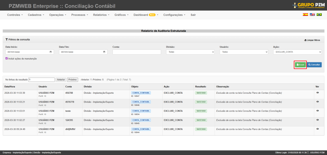Click Limpar filtros to reset filters
327x155 pixels.
click(x=312, y=40)
